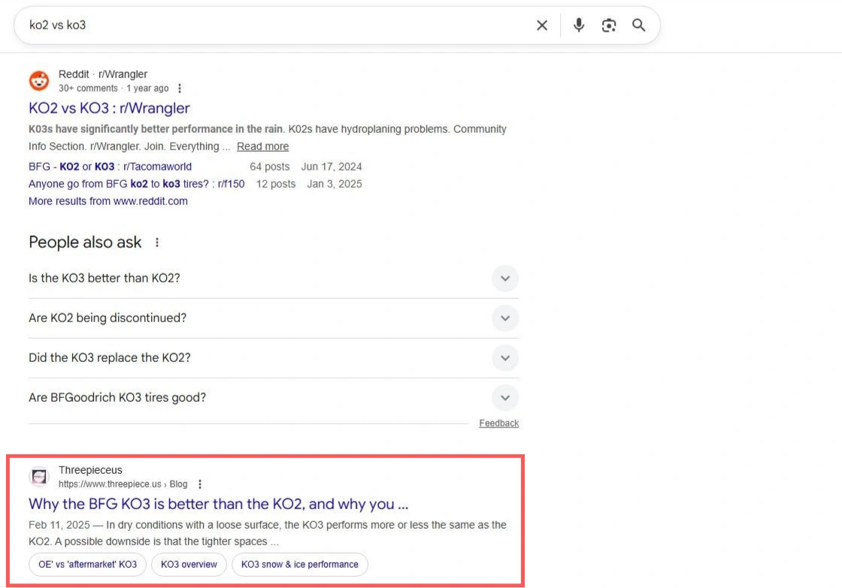Click the Threepieceus site favicon
This screenshot has height=588, width=842.
click(39, 476)
